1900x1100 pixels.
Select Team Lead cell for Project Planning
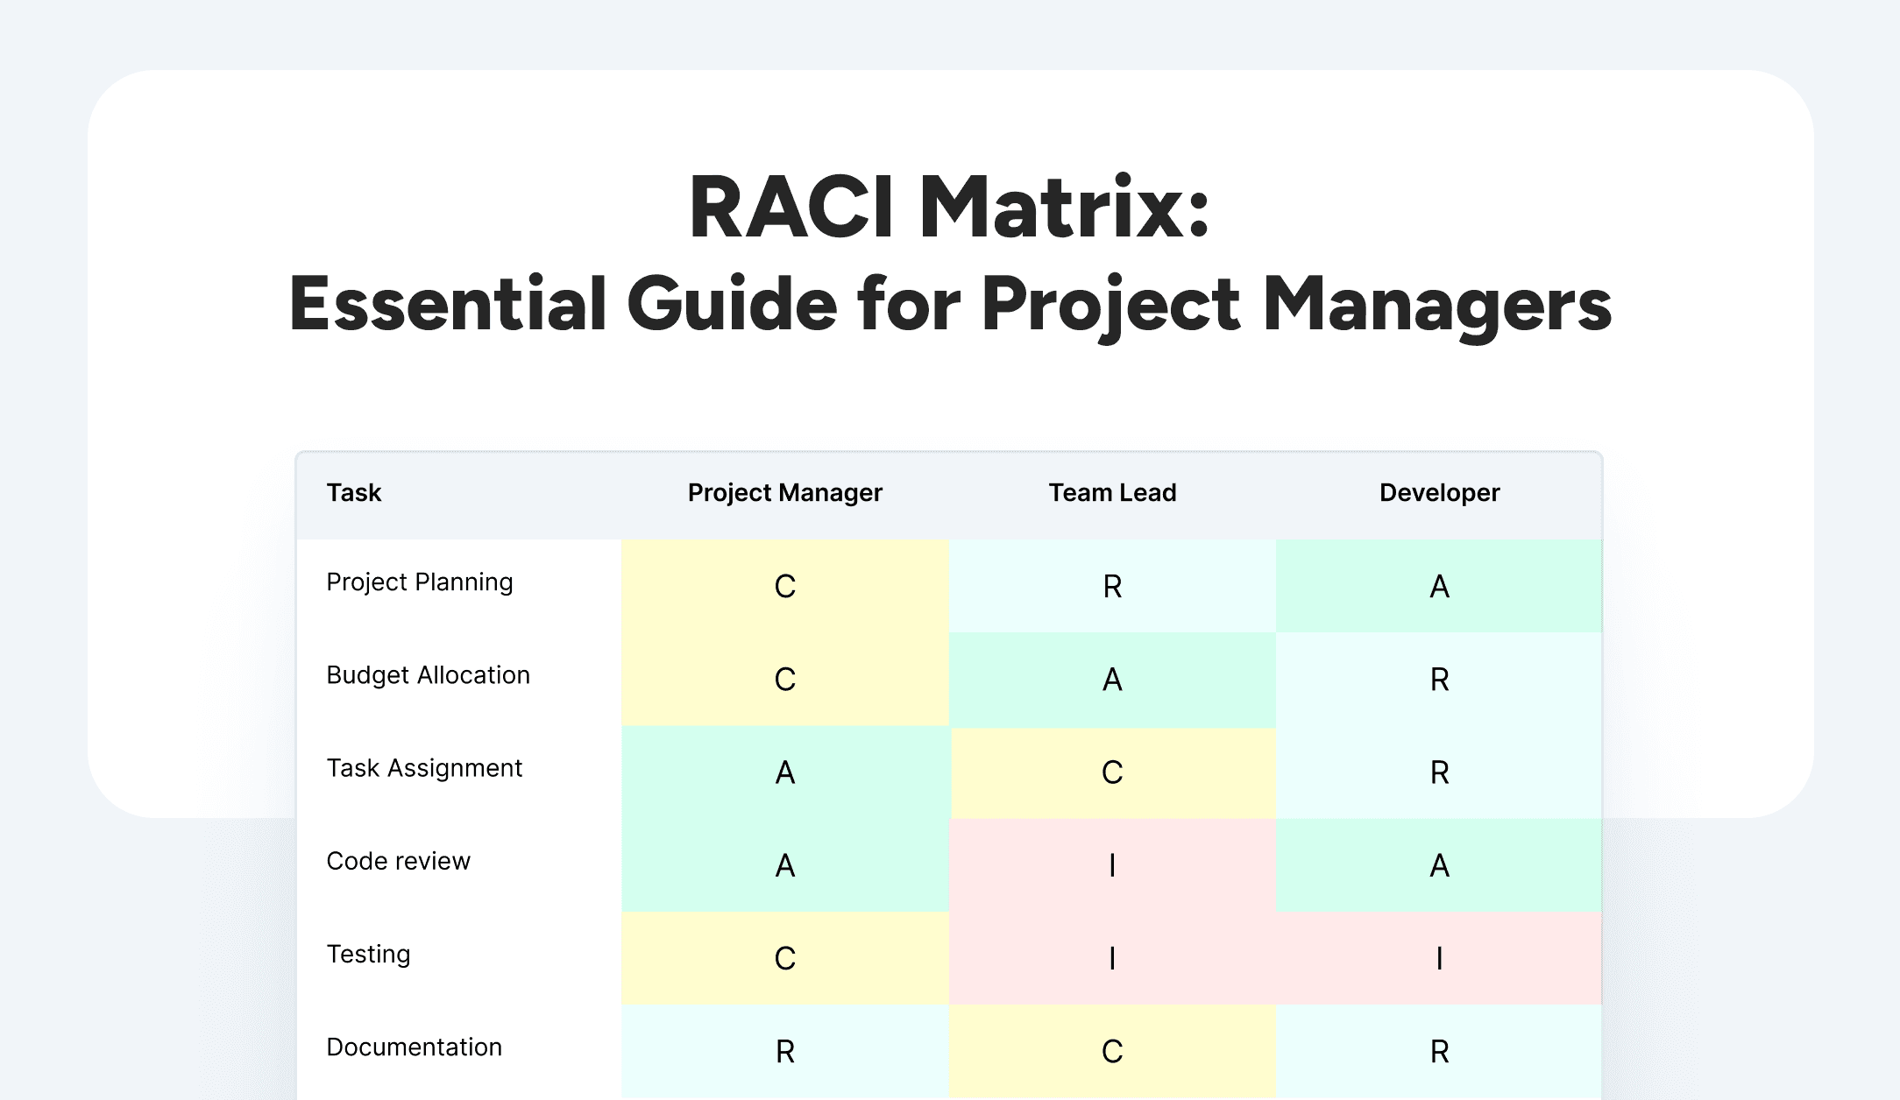(x=1112, y=586)
